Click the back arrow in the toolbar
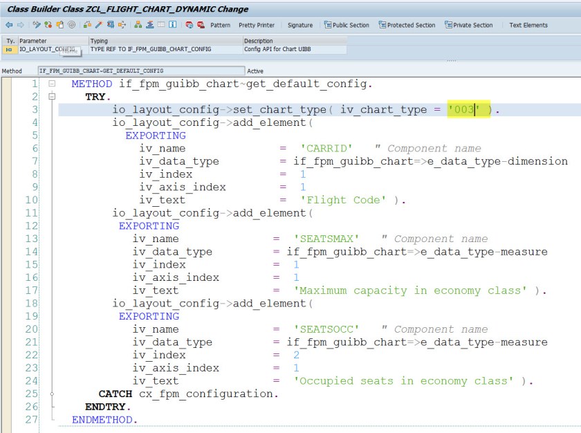581x433 pixels. coord(8,25)
